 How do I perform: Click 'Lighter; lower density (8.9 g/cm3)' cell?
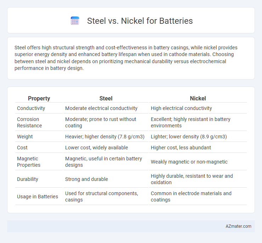[x=189, y=137]
